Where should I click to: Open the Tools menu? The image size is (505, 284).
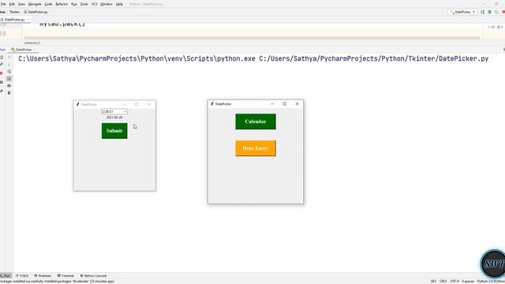coord(84,4)
